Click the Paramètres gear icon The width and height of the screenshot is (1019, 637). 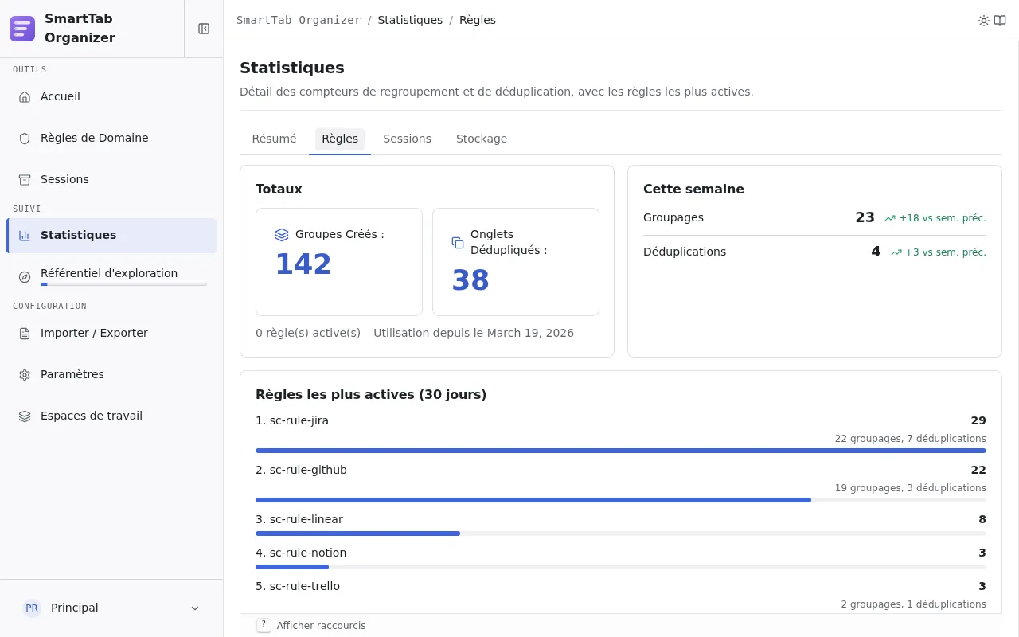(x=25, y=375)
